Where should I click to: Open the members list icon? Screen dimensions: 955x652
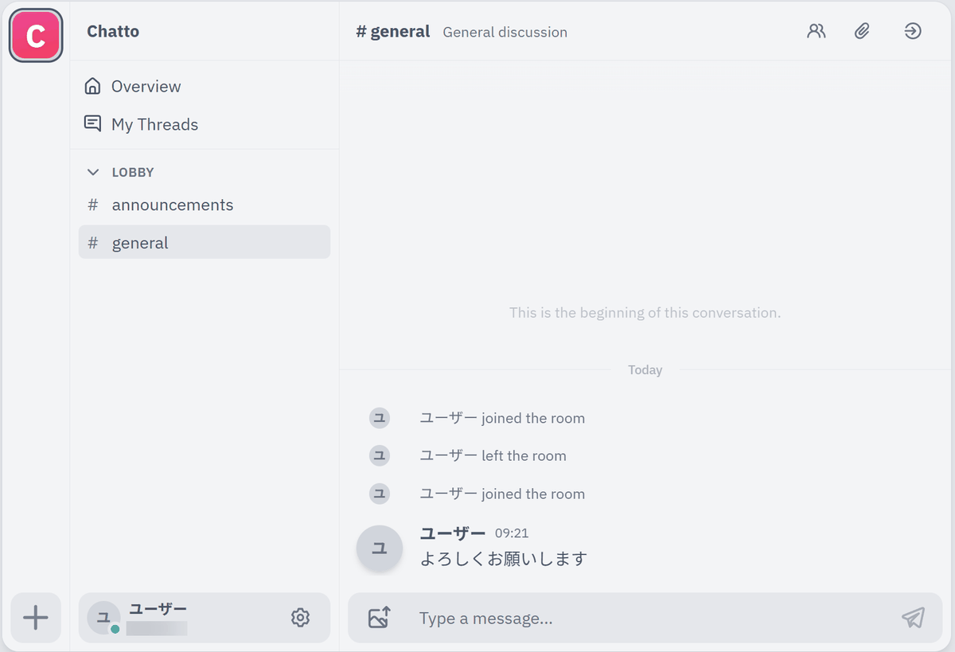pos(816,32)
